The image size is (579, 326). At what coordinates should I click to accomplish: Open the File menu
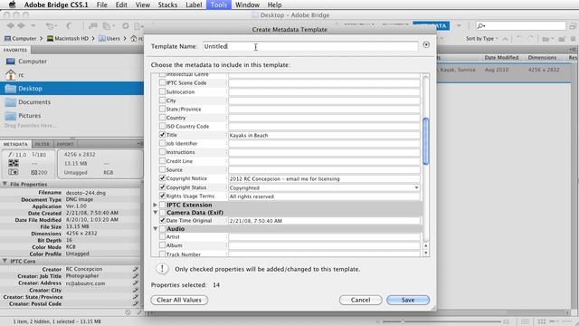(x=101, y=5)
